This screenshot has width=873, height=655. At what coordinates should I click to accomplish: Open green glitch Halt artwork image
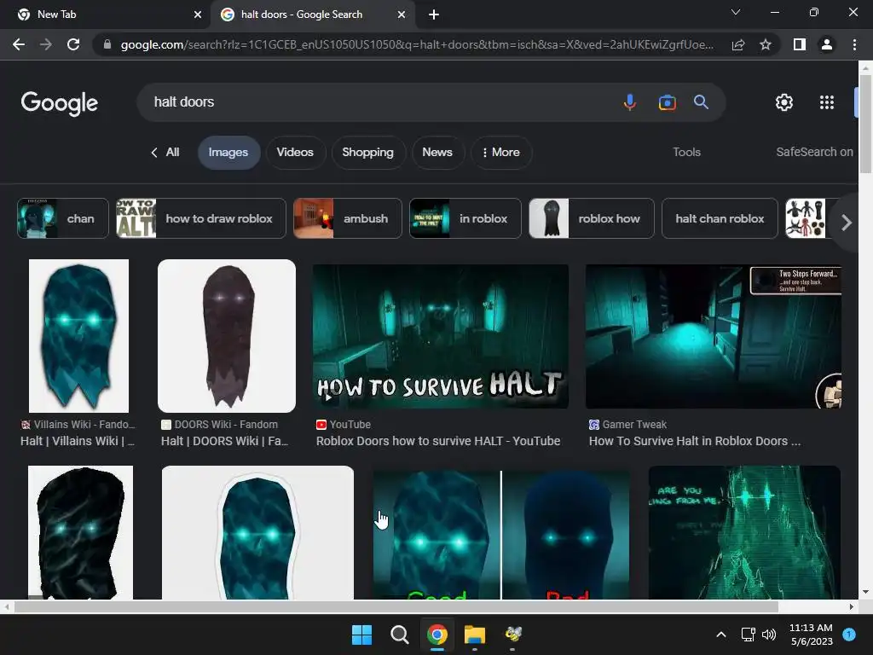tap(744, 532)
